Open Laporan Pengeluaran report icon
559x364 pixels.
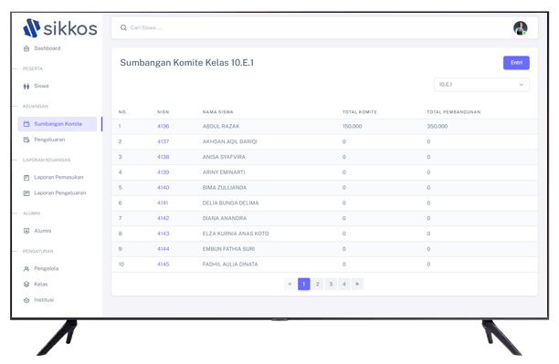[x=26, y=193]
